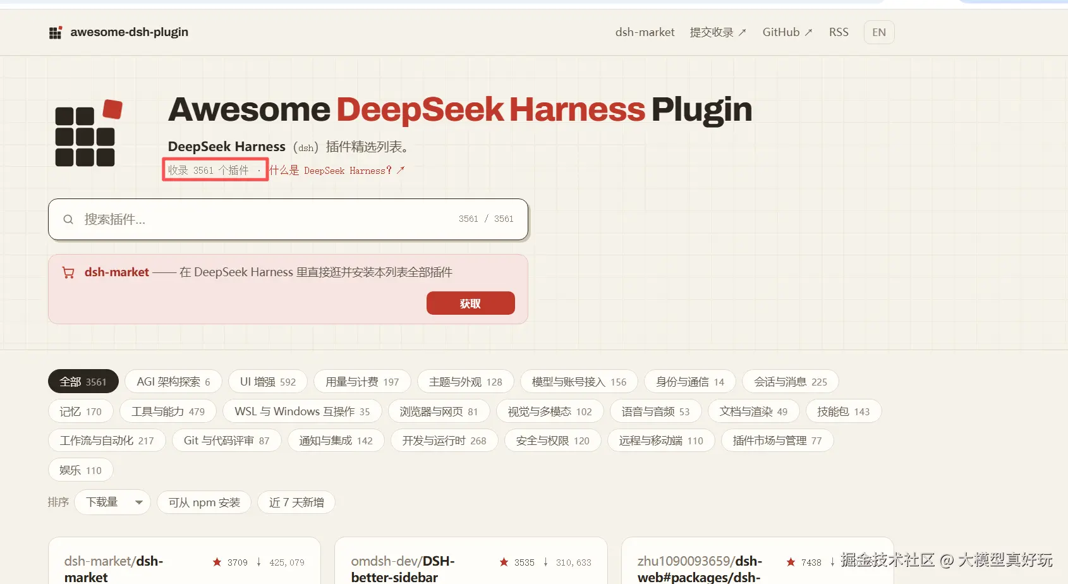
Task: Filter by 主题与外观 category
Action: [466, 381]
